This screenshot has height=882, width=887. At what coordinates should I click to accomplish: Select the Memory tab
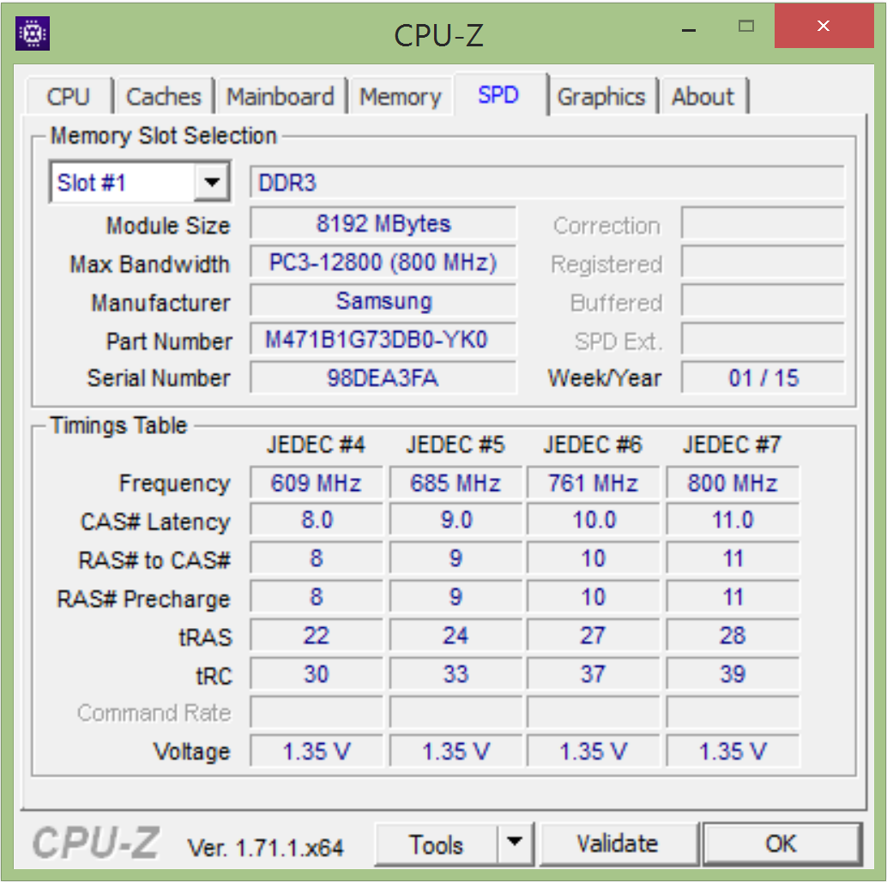(x=401, y=97)
